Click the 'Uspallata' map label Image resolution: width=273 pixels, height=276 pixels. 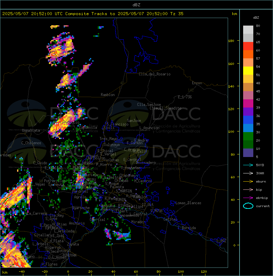tap(31, 130)
